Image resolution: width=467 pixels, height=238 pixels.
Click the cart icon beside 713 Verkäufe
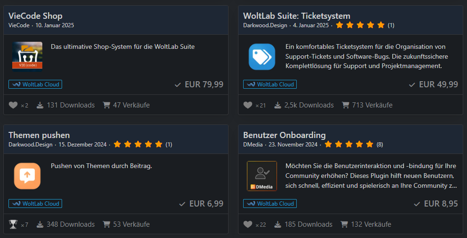[x=346, y=105]
